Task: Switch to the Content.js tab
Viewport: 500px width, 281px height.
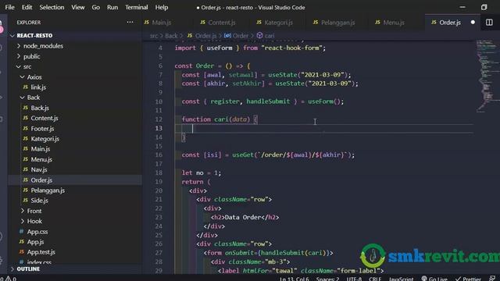Action: [x=222, y=23]
